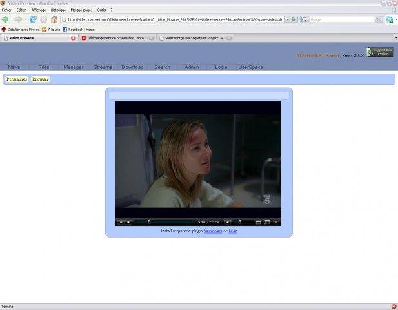Click the Windows plugin download link
398x310 pixels.
point(213,231)
